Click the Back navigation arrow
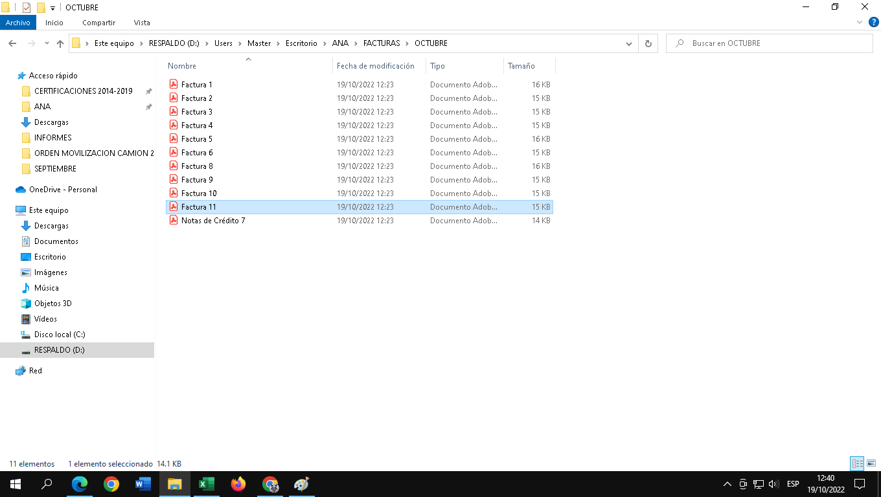 click(12, 43)
